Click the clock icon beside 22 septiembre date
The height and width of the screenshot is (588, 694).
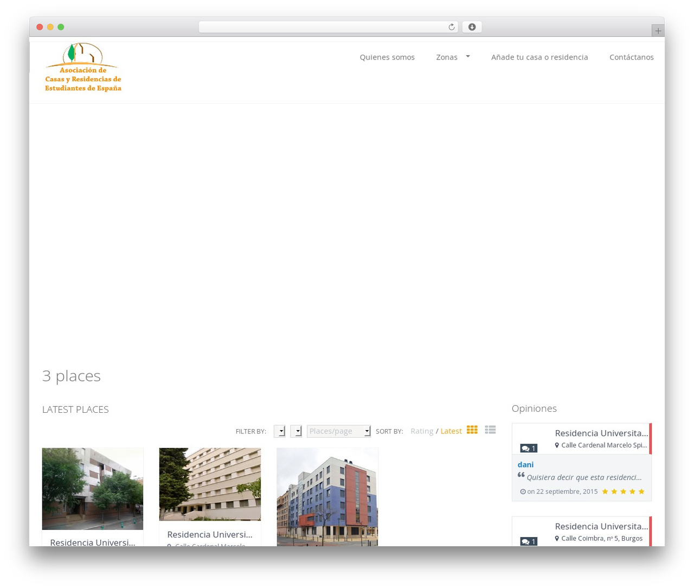(523, 492)
